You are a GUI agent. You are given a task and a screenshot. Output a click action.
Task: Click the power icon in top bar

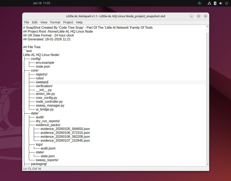pyautogui.click(x=226, y=3)
